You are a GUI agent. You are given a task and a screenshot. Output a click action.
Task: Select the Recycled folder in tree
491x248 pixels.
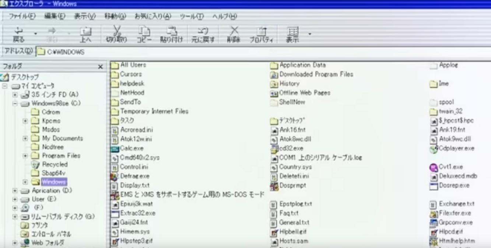point(55,164)
